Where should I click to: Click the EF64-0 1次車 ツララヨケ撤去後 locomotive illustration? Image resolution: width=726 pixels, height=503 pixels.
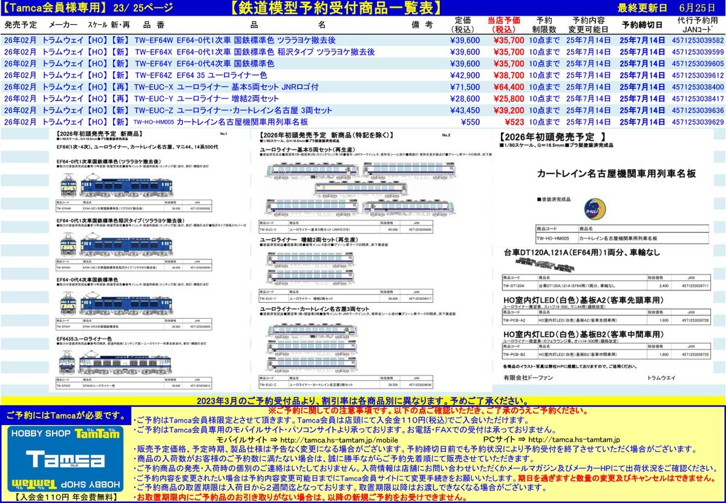point(116,185)
